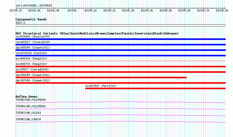This screenshot has height=137, width=233.
Task: Open variant nsv823520 (Park2010) label
Action: pyautogui.click(x=101, y=86)
